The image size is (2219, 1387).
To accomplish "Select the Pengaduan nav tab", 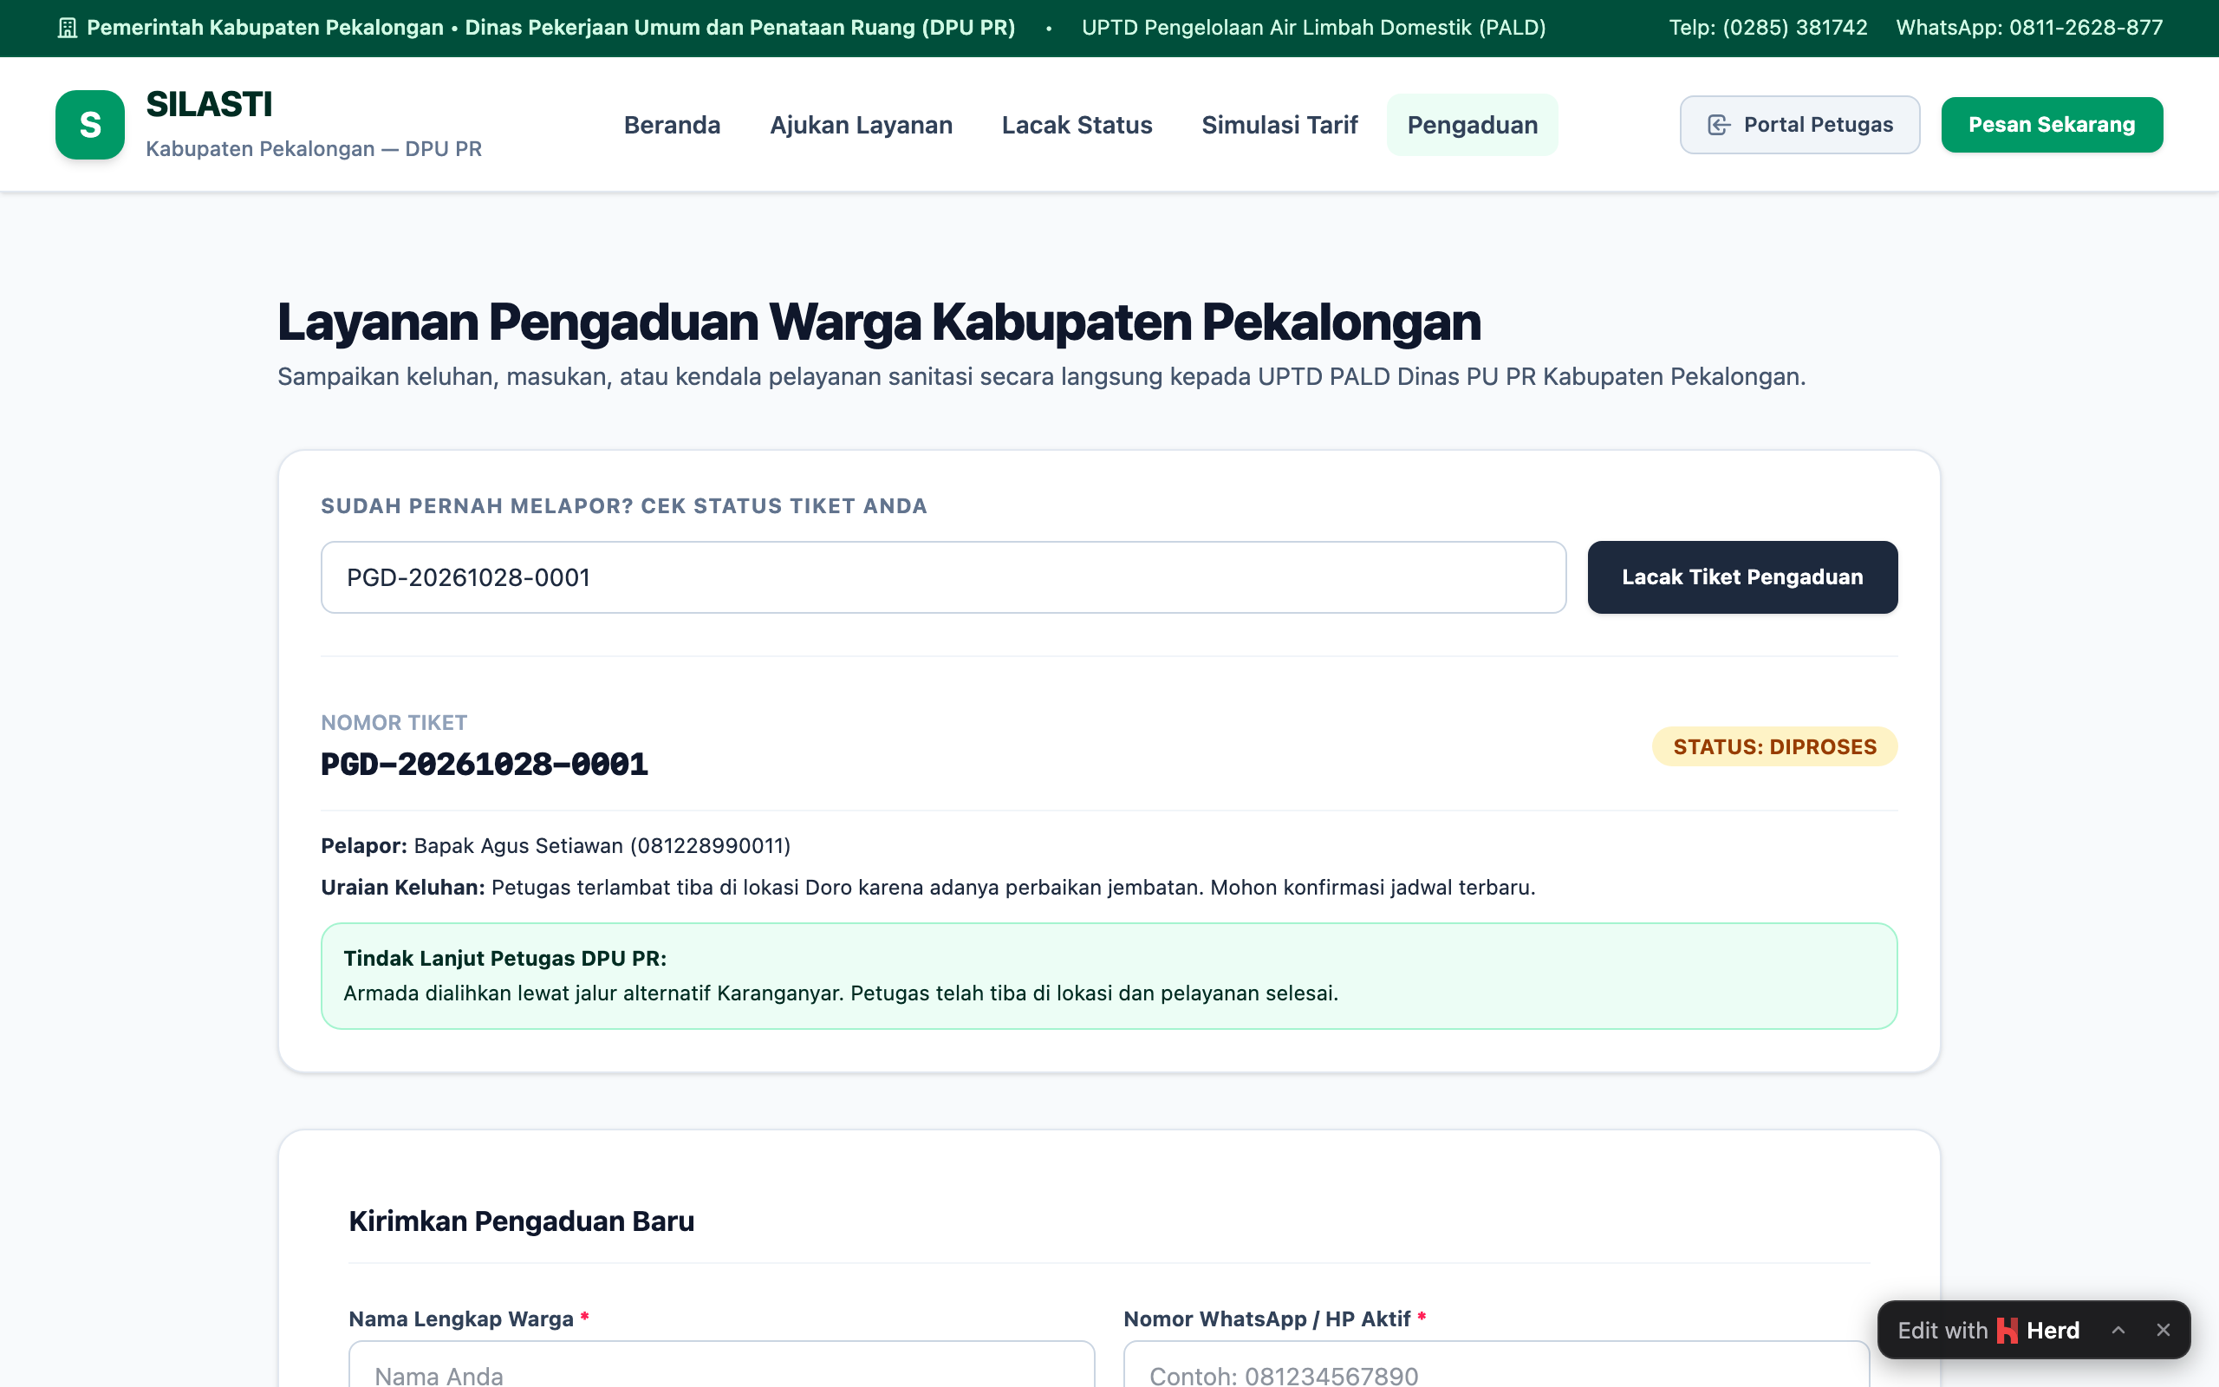I will [1473, 125].
